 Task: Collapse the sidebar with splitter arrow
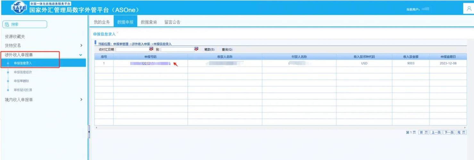(89, 132)
